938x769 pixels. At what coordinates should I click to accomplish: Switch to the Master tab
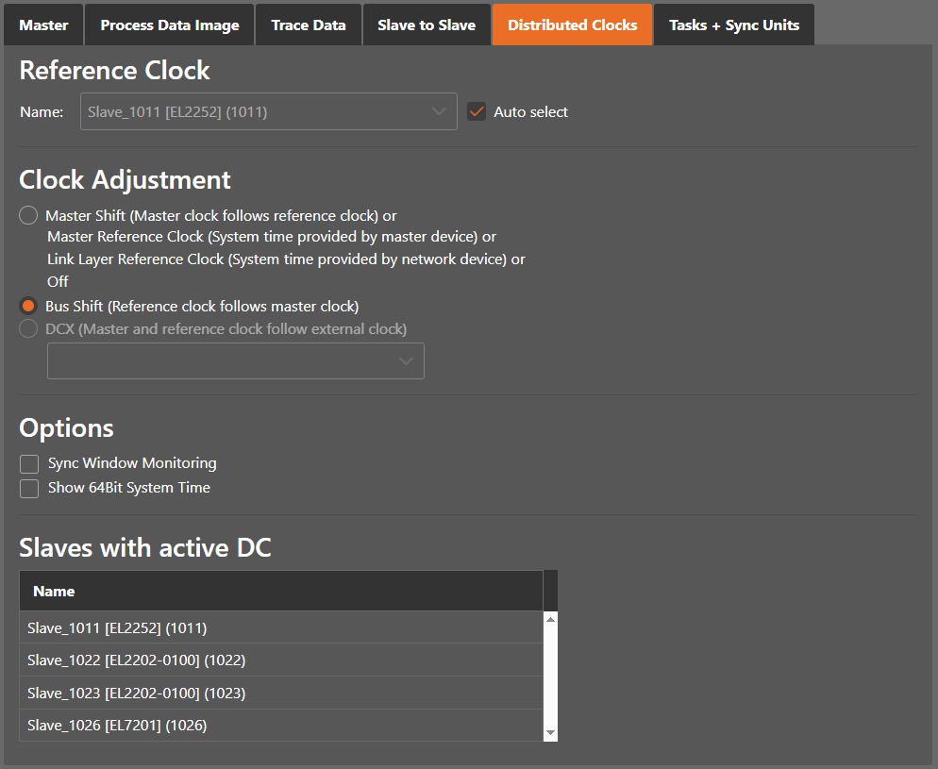pos(43,25)
